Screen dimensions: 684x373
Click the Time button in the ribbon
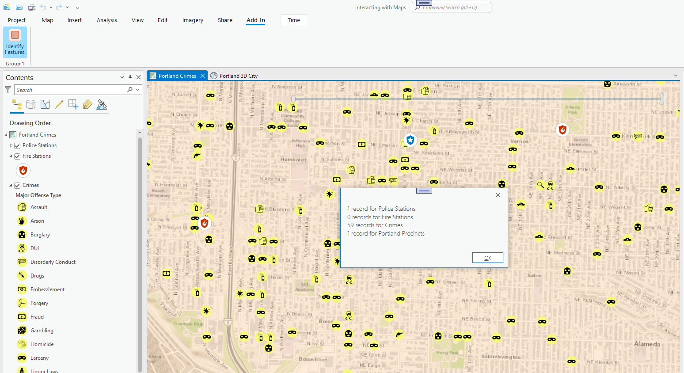[x=293, y=19]
